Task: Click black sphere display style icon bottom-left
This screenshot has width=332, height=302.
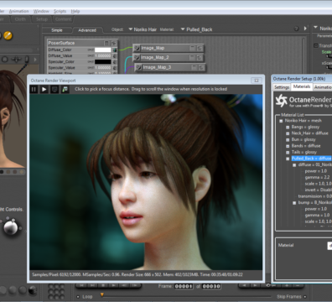Action: point(33,290)
